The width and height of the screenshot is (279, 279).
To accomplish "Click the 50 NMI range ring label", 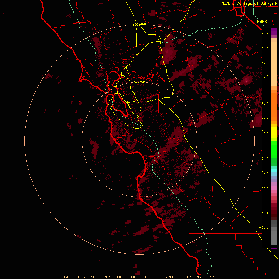I will (x=139, y=82).
